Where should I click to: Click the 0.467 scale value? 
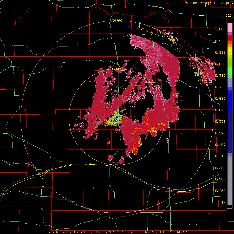point(220,145)
